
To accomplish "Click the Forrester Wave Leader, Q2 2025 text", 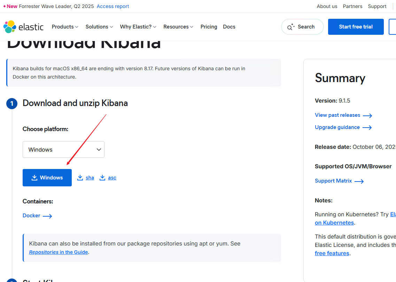I will (56, 6).
